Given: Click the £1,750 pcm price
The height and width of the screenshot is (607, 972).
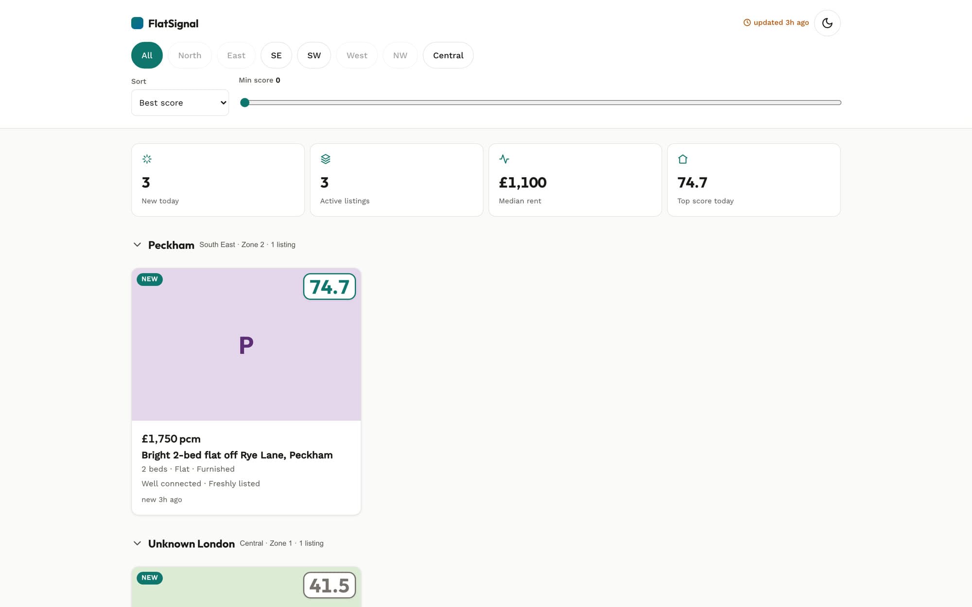Looking at the screenshot, I should click(x=171, y=439).
